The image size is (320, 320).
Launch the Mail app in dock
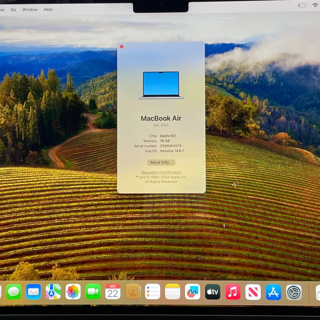[33, 292]
